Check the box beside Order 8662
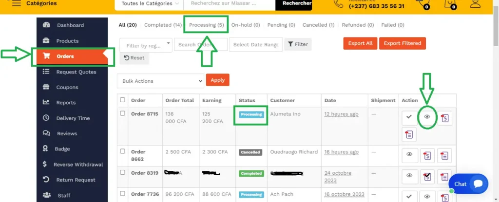Screen dimensions: 499x202 [123, 152]
